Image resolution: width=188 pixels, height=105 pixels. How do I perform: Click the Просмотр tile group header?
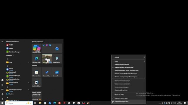click(x=34, y=65)
